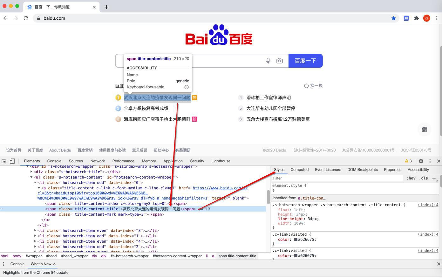The height and width of the screenshot is (278, 442).
Task: Open the Lighthouse tab
Action: tap(221, 161)
